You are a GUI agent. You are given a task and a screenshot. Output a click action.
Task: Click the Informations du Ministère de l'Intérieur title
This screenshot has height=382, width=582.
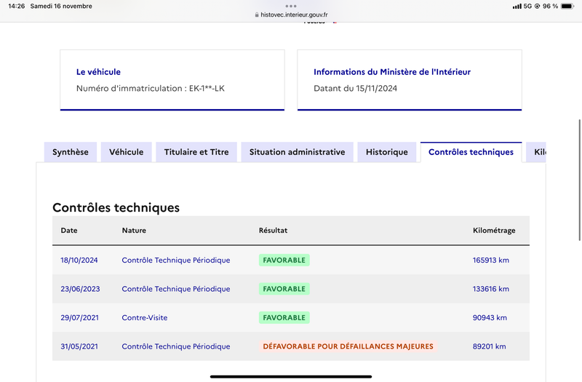pos(392,72)
